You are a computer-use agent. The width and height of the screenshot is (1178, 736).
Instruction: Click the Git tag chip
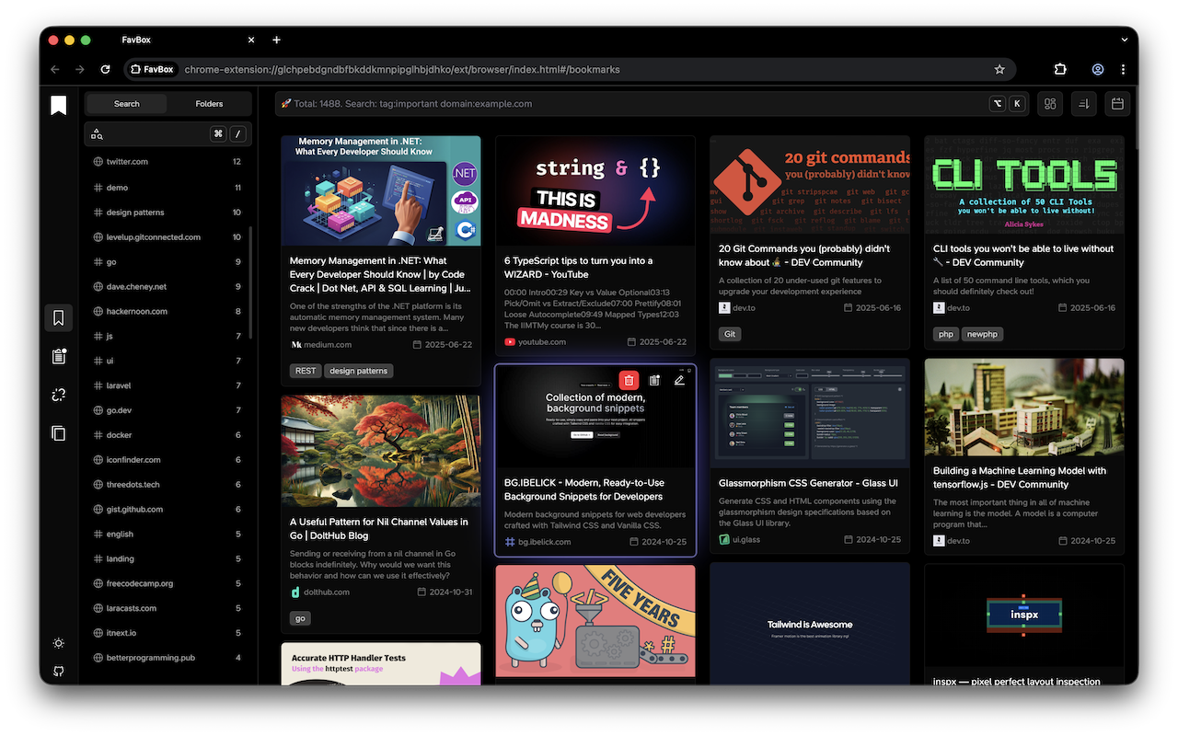pyautogui.click(x=729, y=334)
